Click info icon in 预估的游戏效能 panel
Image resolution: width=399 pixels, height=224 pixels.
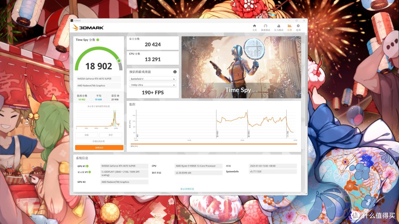coord(175,72)
